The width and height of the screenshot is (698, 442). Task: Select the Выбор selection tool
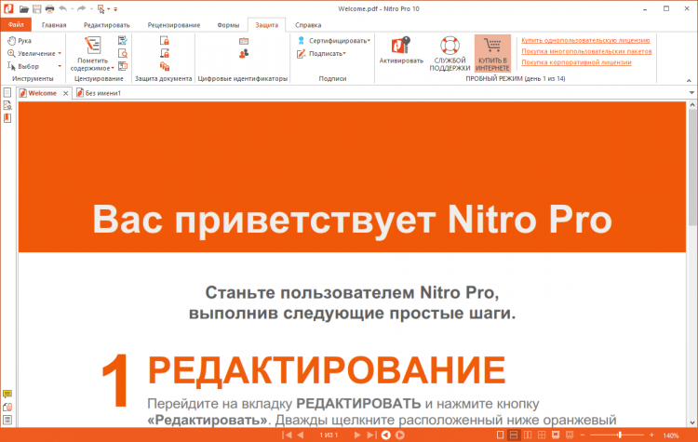tap(23, 66)
